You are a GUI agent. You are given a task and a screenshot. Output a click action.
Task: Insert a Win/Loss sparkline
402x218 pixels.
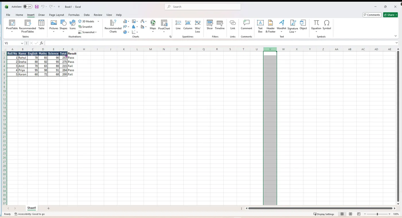[198, 26]
